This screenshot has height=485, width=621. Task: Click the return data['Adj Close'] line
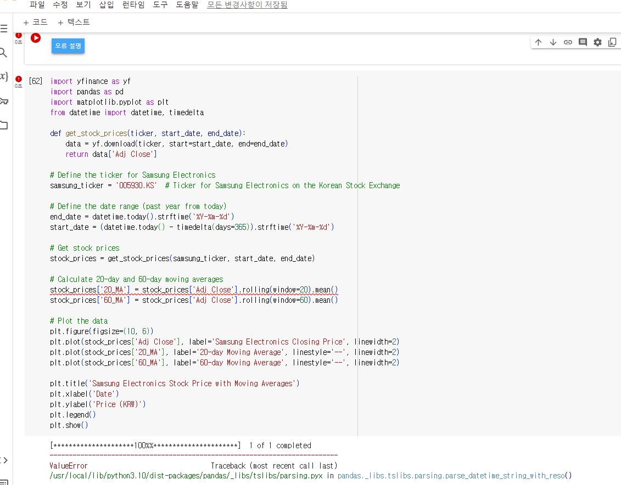(x=111, y=154)
